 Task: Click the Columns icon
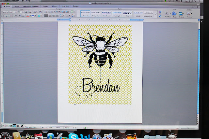pyautogui.click(x=72, y=12)
